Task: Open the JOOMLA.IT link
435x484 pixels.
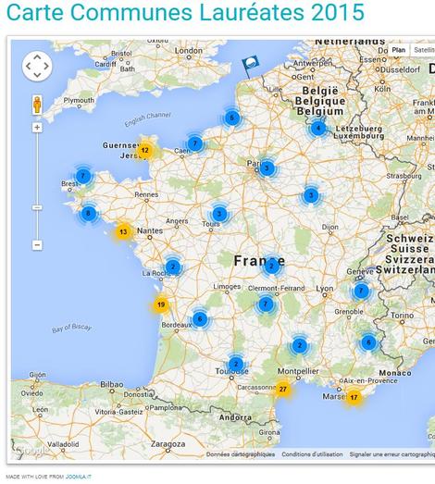Action: point(79,477)
